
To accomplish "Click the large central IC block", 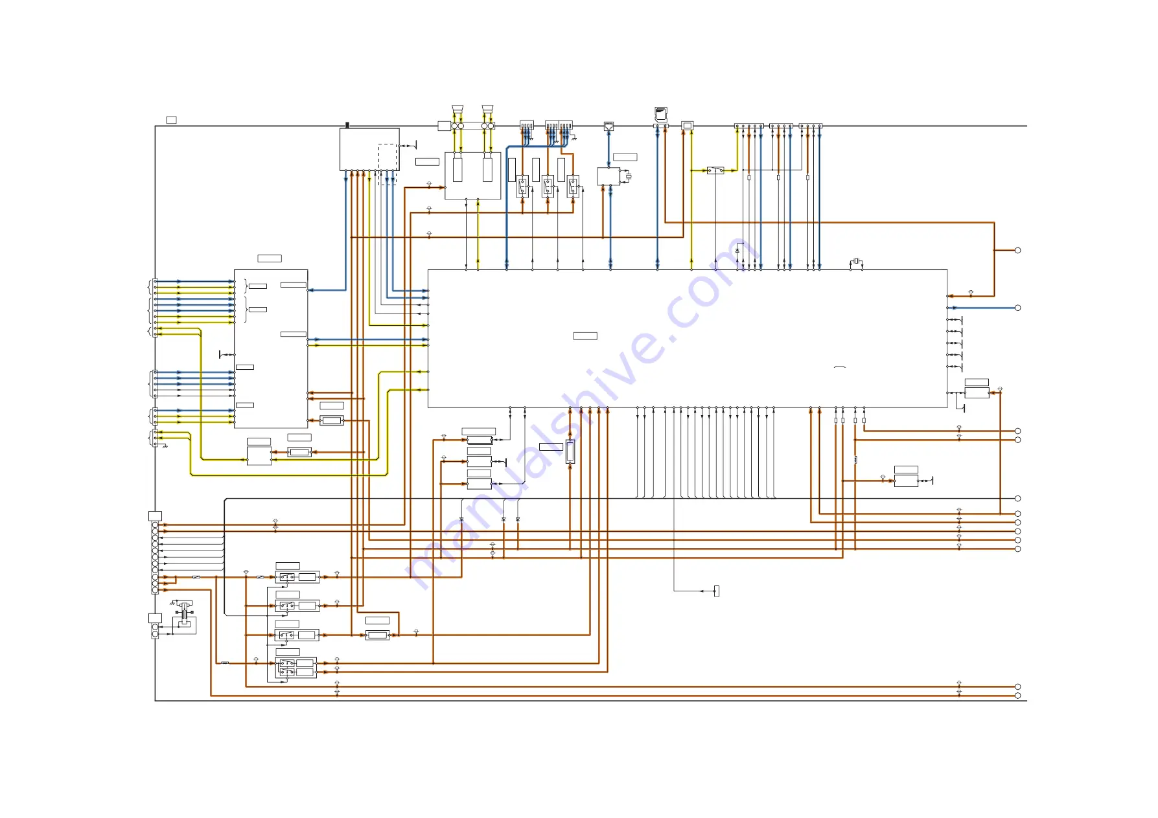I will coord(688,339).
